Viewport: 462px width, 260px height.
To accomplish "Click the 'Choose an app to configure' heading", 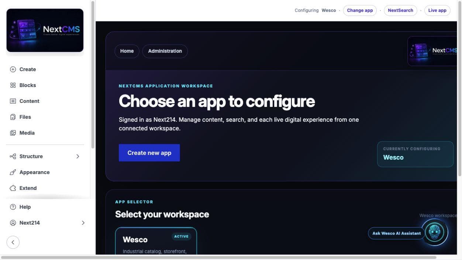I will pyautogui.click(x=217, y=101).
